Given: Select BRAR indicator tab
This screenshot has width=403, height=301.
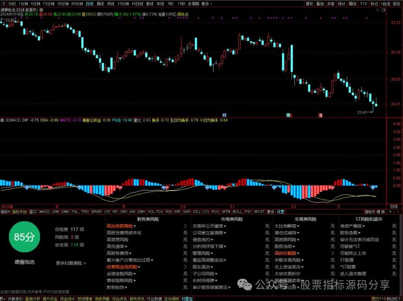Looking at the screenshot, I should point(96,211).
